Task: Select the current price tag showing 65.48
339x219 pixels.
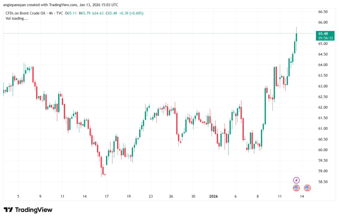Action: click(x=324, y=33)
